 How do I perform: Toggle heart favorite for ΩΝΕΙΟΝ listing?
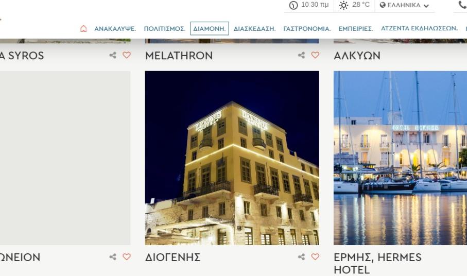tap(127, 256)
